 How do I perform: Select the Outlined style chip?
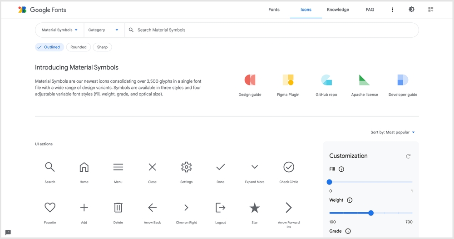[x=49, y=47]
